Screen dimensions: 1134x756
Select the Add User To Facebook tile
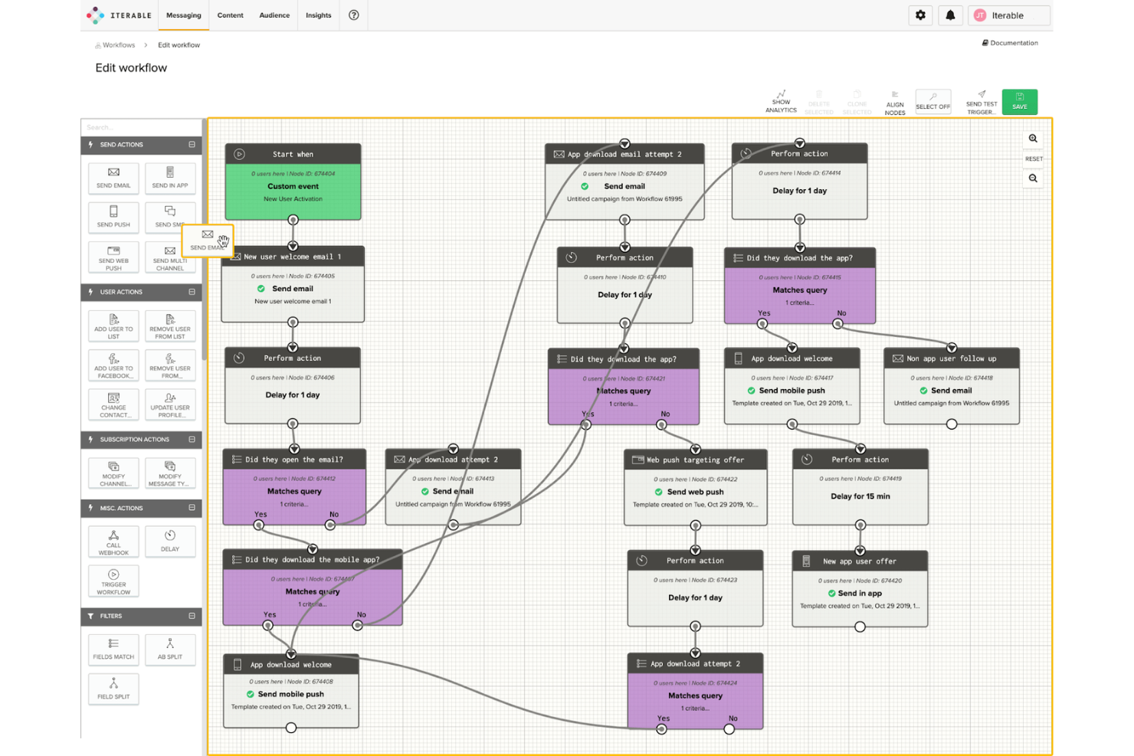113,365
